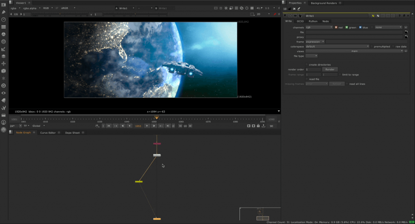Image resolution: width=415 pixels, height=224 pixels.
Task: Browse for output file with folder icon
Action: tap(405, 32)
